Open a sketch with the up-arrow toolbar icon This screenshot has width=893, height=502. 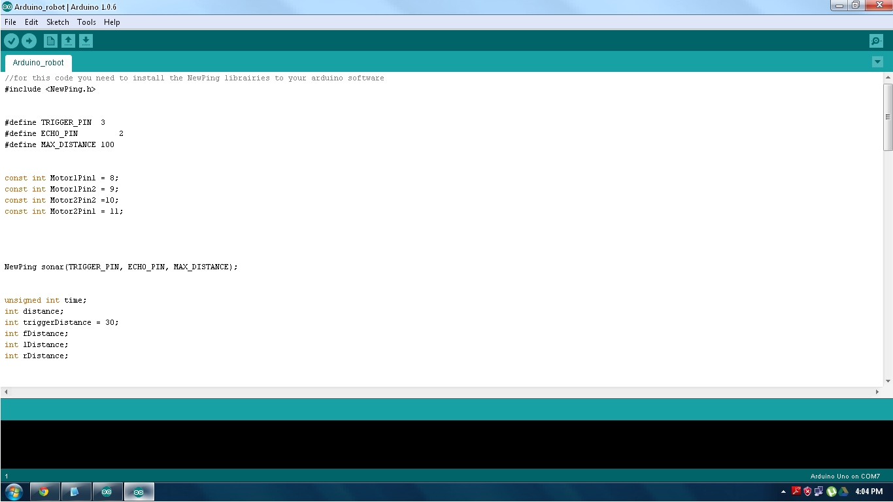[x=68, y=41]
